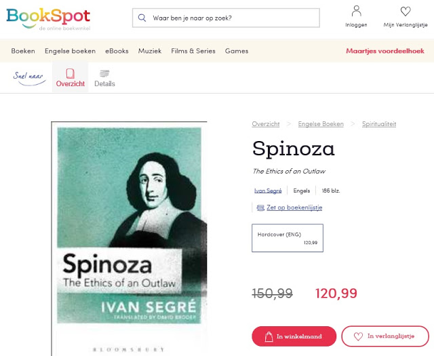This screenshot has width=434, height=356.
Task: Open the eBooks menu
Action: click(117, 51)
